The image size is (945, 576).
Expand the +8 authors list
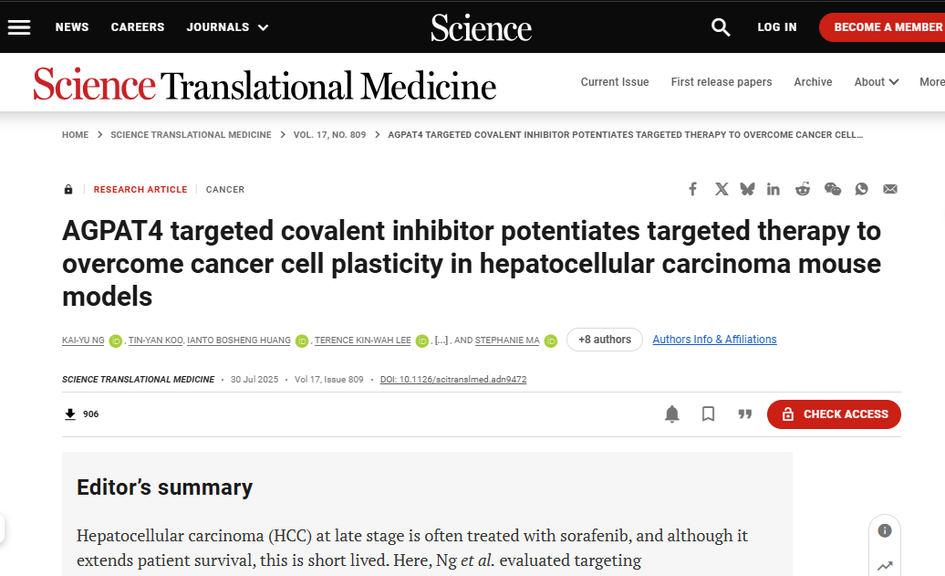click(604, 340)
